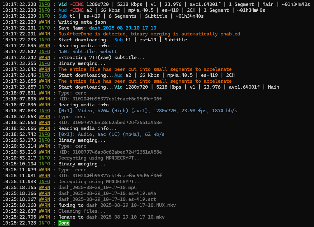Screen dimensions: 314x227
Task: Click Start downloading Aud a2 line
Action: coord(146,75)
